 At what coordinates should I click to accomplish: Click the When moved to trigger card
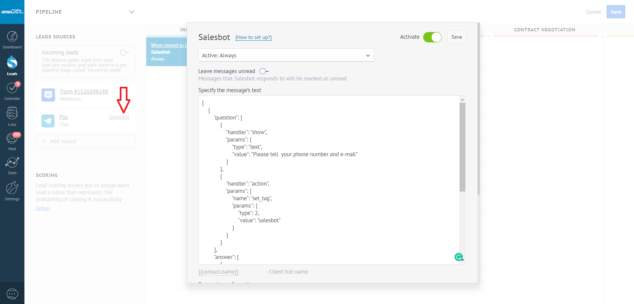pos(167,52)
